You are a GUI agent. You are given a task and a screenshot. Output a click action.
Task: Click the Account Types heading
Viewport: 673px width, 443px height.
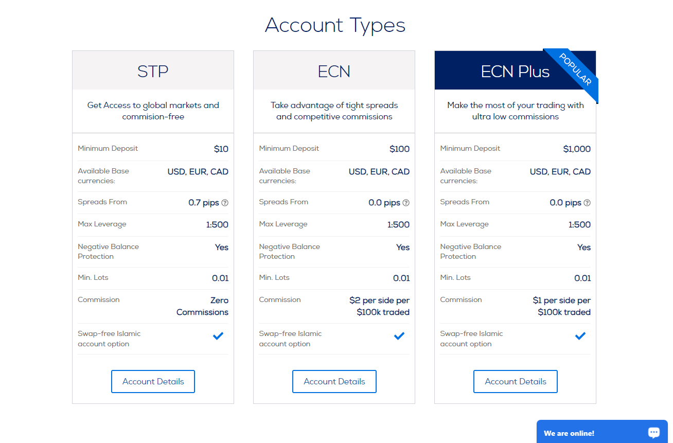(x=335, y=25)
